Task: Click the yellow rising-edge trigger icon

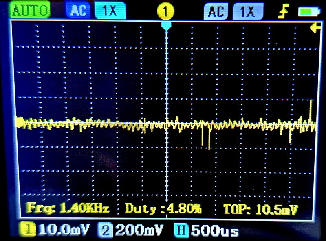Action: (282, 12)
